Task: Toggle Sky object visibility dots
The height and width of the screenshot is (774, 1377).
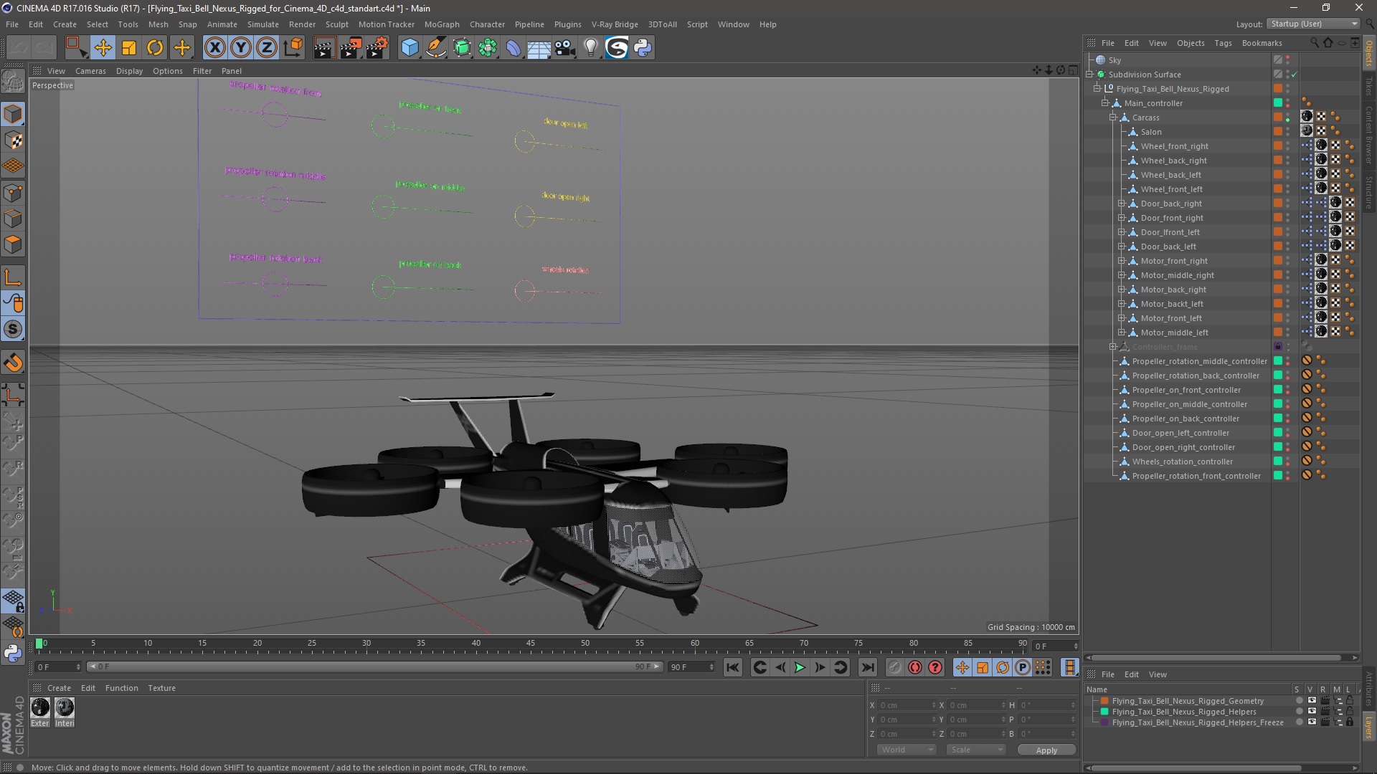Action: 1288,60
